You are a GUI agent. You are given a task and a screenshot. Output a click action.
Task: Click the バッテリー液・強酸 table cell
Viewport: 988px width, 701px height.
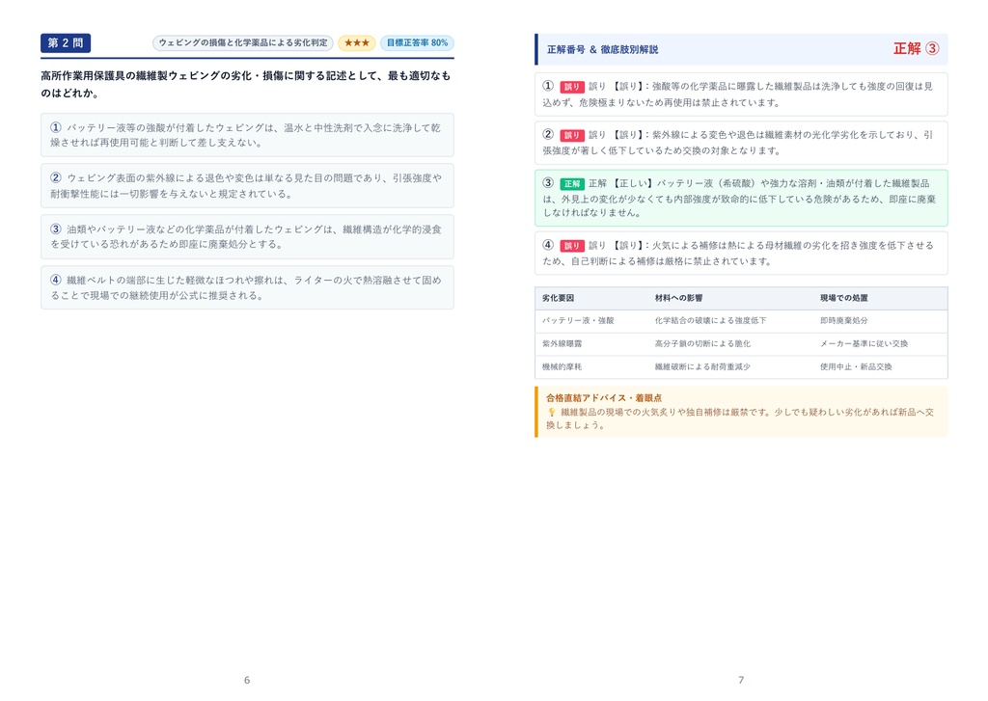coord(578,320)
